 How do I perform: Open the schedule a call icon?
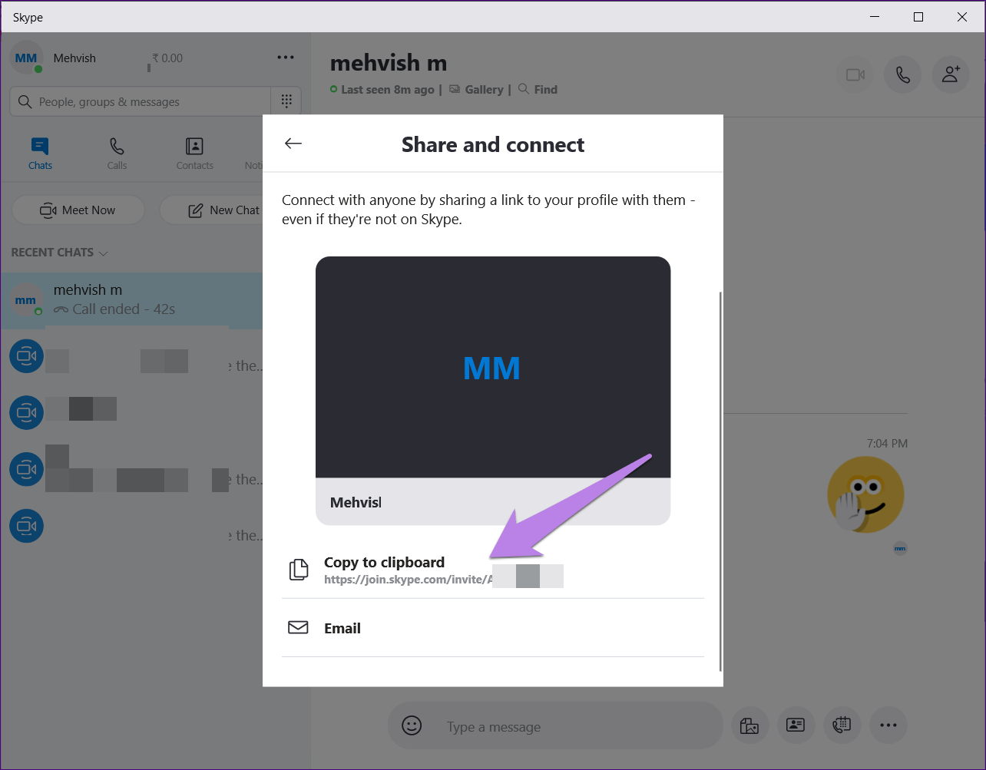click(x=842, y=725)
